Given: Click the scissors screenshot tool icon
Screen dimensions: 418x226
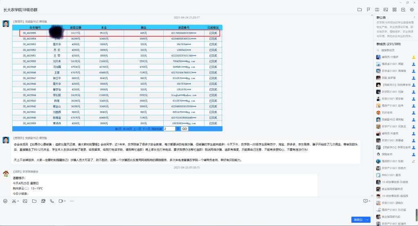Looking at the screenshot, I should [13, 201].
